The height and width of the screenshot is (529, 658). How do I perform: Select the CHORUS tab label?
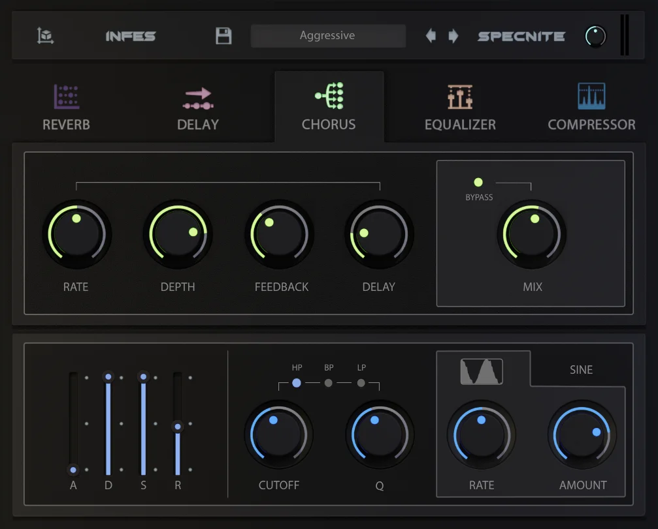pos(329,125)
